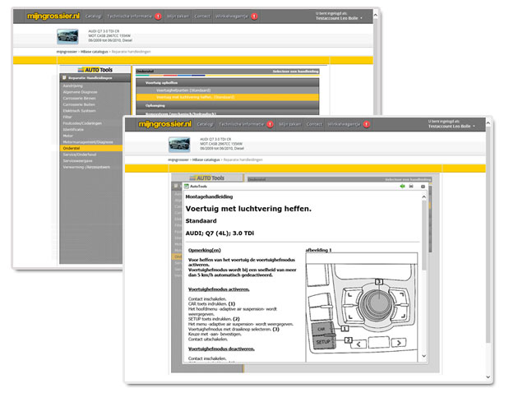This screenshot has height=411, width=518.
Task: Open Mijn zaken menu in back window
Action: tap(178, 16)
